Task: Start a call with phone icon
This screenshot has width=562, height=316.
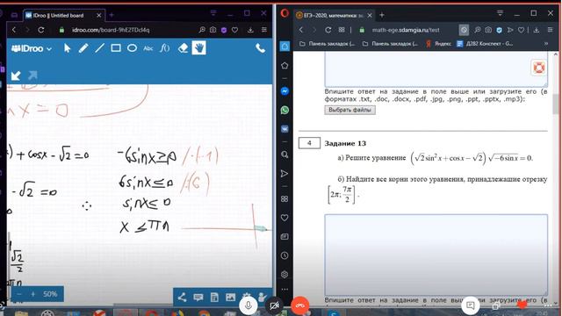Action: pos(261,48)
